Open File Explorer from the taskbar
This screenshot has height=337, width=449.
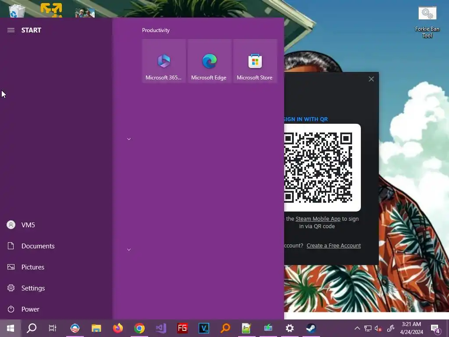96,328
